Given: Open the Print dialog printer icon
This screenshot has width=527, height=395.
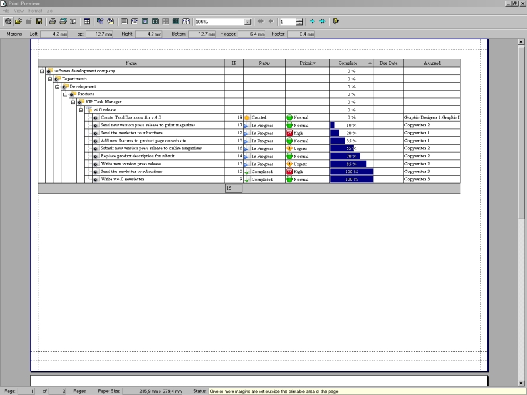Looking at the screenshot, I should click(x=63, y=22).
